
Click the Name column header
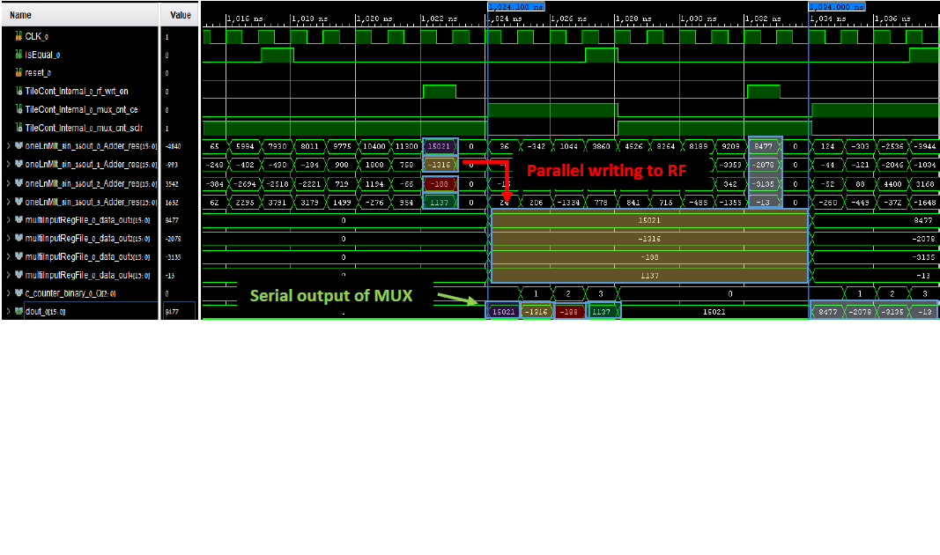[x=21, y=15]
